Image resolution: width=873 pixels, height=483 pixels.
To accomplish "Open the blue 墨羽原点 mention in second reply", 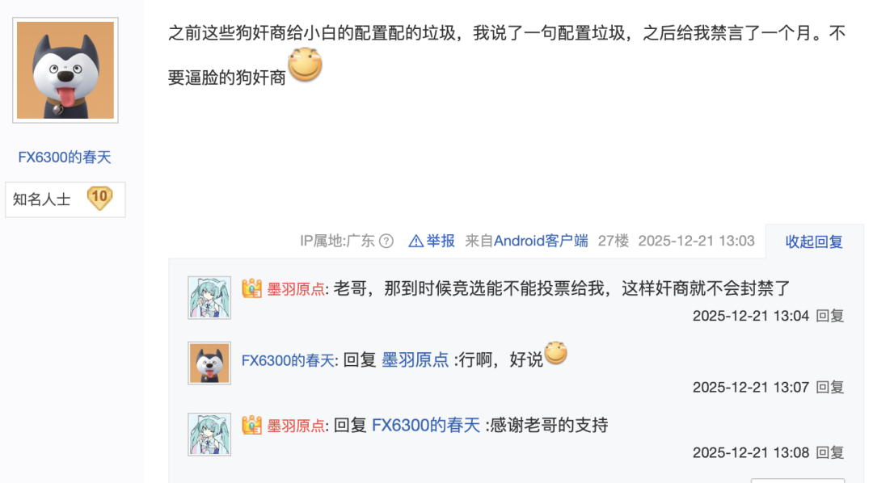I will tap(415, 360).
